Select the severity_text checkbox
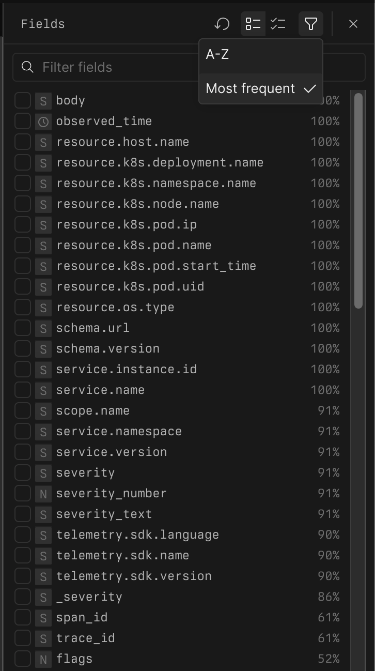Image resolution: width=375 pixels, height=671 pixels. (x=22, y=514)
